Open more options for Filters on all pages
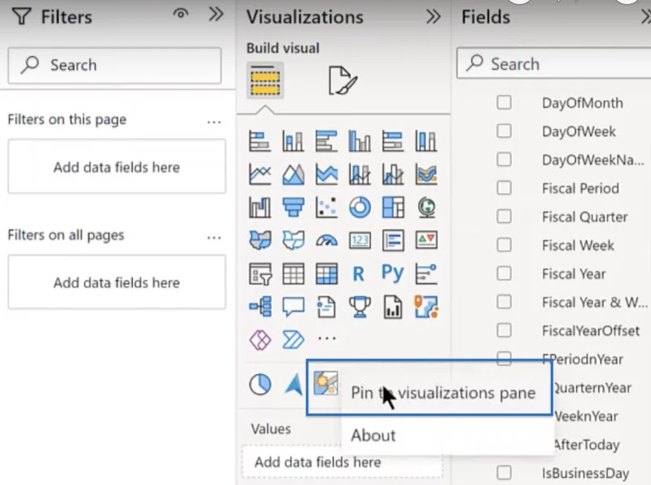Screen dimensions: 651x485 click(214, 238)
